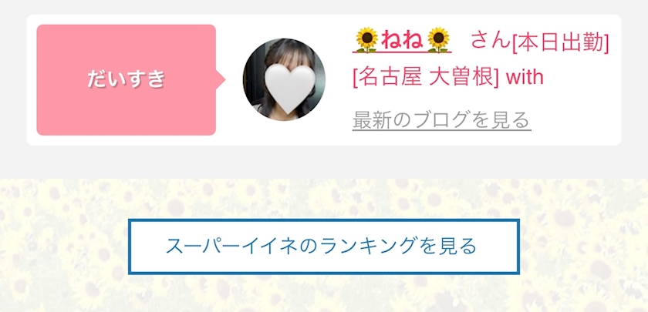Click the ブログ word in the gray link
The width and height of the screenshot is (648, 312).
pos(440,120)
